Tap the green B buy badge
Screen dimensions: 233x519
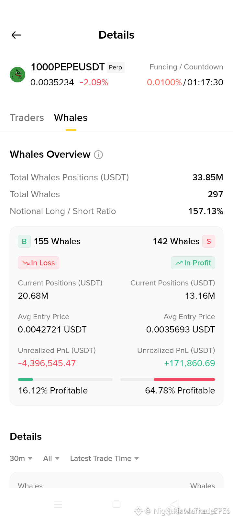24,241
